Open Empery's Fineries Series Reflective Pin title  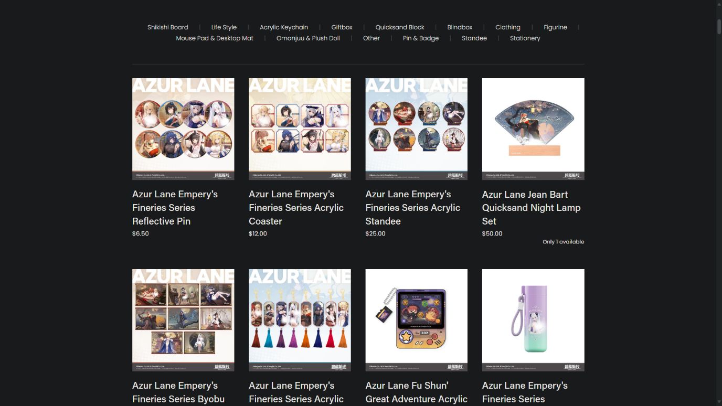point(175,208)
